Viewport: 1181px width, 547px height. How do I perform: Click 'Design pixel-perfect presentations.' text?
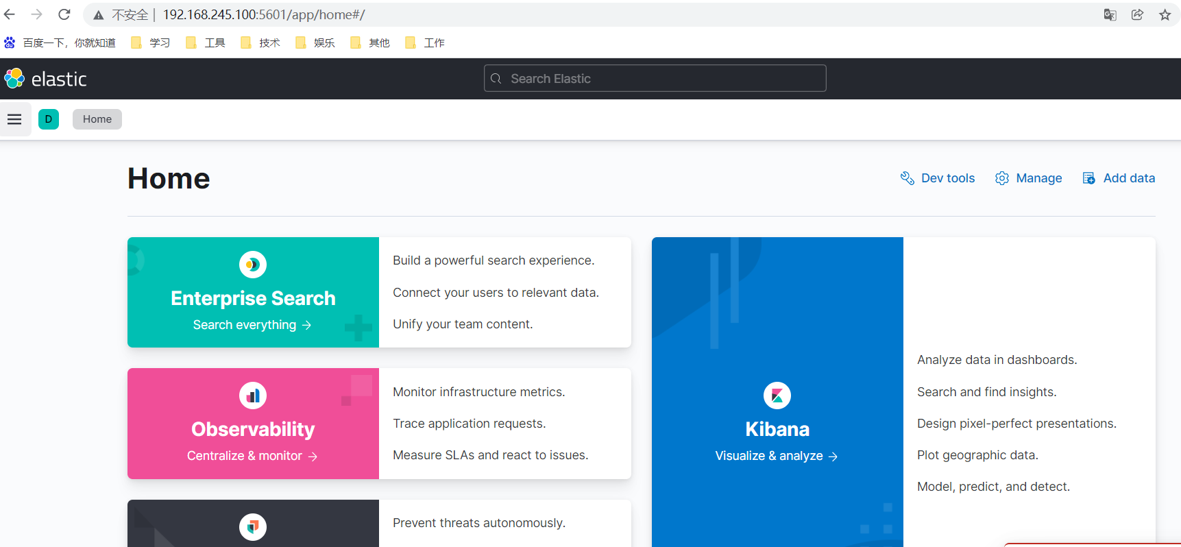coord(1017,424)
